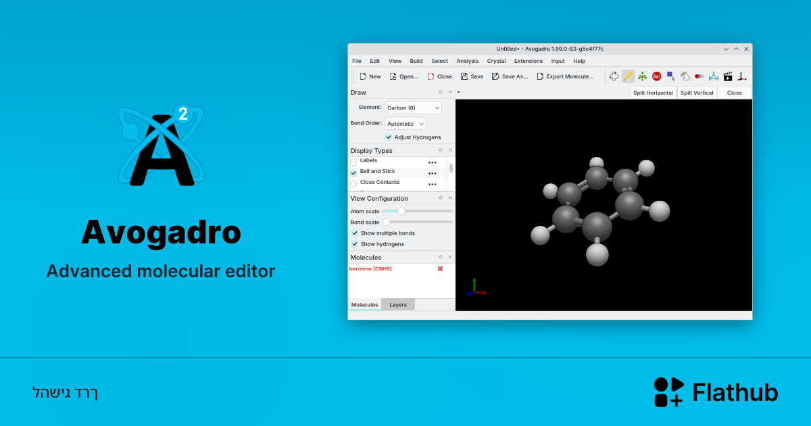This screenshot has height=426, width=811.
Task: Open the Bond Order dropdown
Action: (x=405, y=123)
